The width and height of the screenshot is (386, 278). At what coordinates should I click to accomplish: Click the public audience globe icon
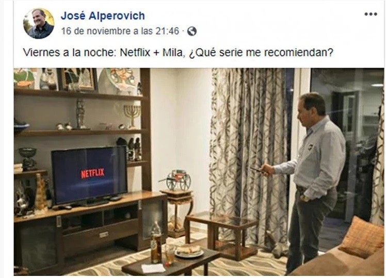point(192,31)
